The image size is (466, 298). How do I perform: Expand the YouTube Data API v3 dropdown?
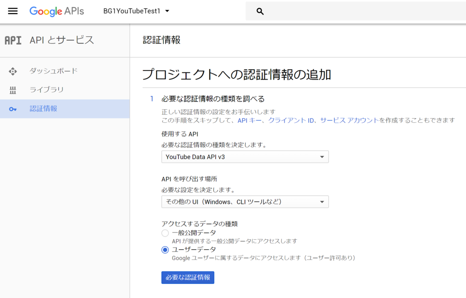pos(245,157)
